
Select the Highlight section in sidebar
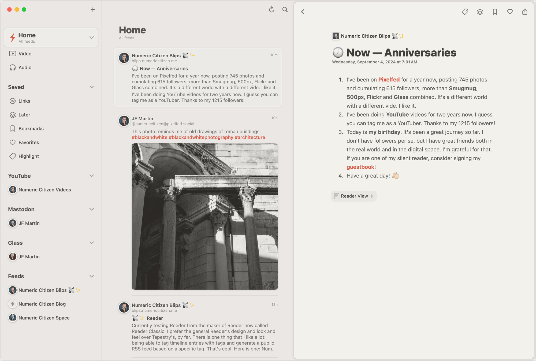pos(29,156)
